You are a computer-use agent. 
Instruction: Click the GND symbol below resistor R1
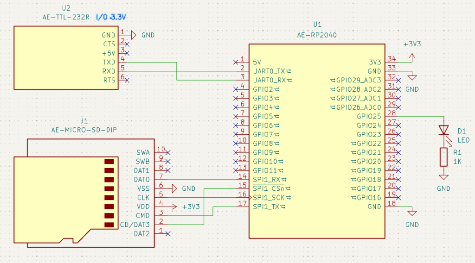click(444, 177)
